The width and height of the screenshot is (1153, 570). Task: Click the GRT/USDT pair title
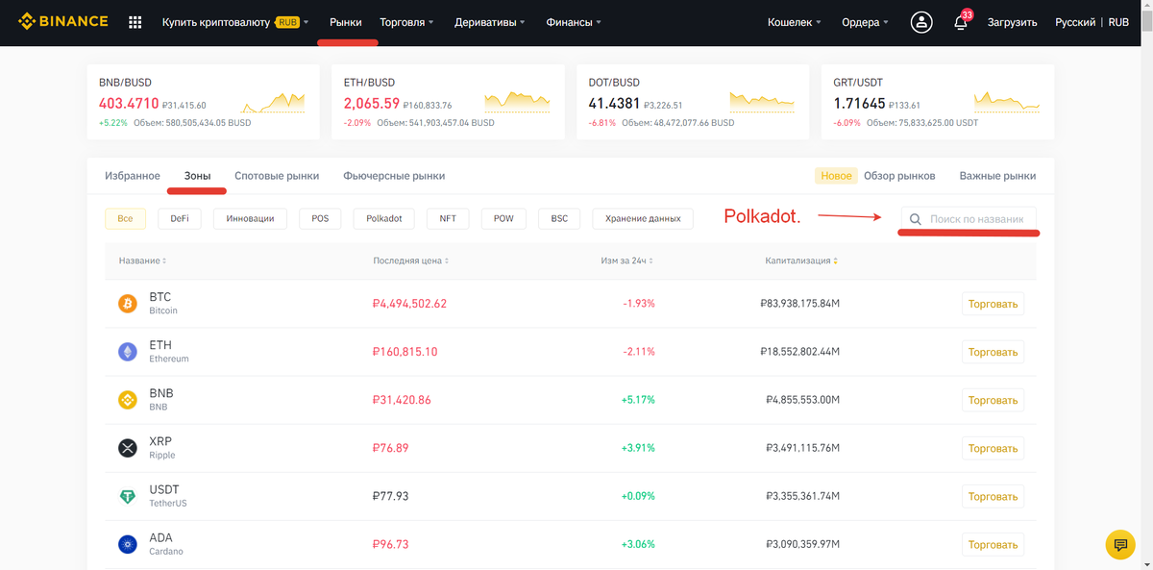pyautogui.click(x=858, y=83)
